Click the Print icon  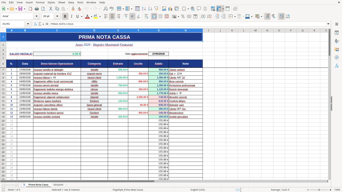click(37, 9)
